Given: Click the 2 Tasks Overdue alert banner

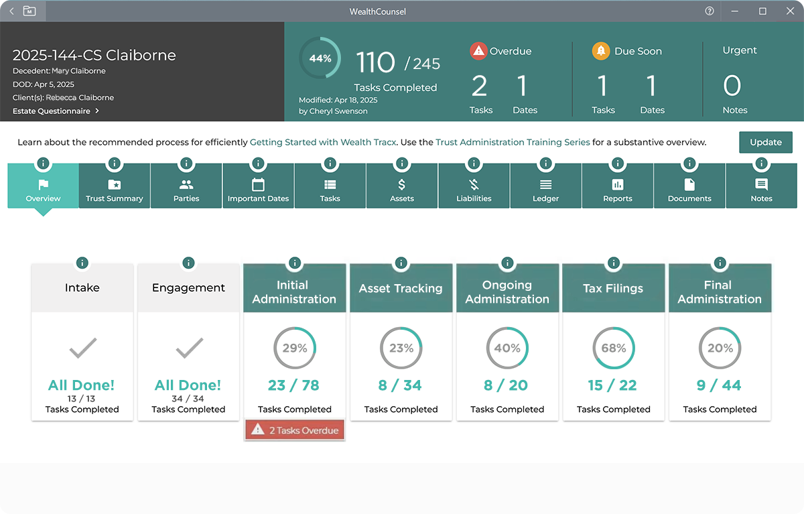Looking at the screenshot, I should [294, 430].
